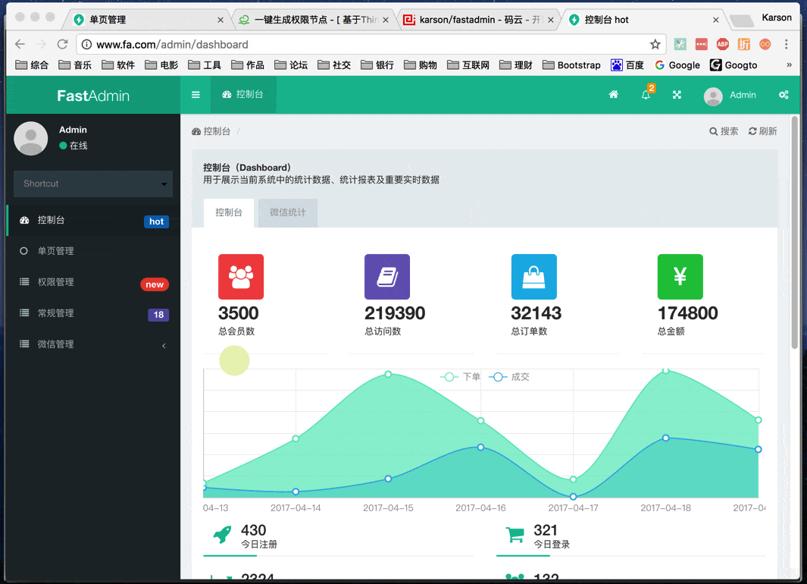This screenshot has width=807, height=584.
Task: Open 权限管理 in the sidebar menu
Action: click(93, 282)
